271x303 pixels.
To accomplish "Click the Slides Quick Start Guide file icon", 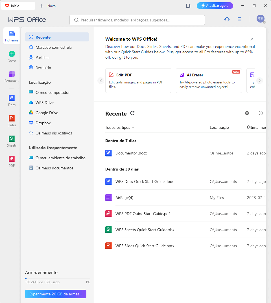I will (109, 246).
